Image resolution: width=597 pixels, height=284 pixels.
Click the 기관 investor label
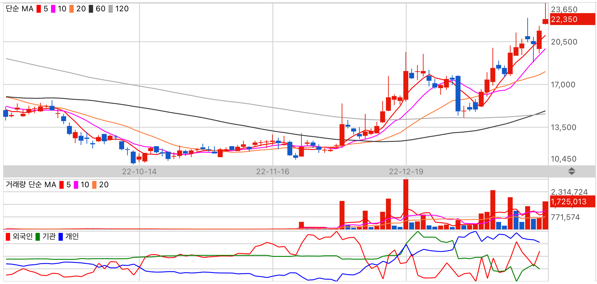[49, 237]
